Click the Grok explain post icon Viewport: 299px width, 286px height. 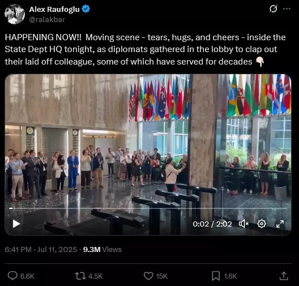pos(273,8)
